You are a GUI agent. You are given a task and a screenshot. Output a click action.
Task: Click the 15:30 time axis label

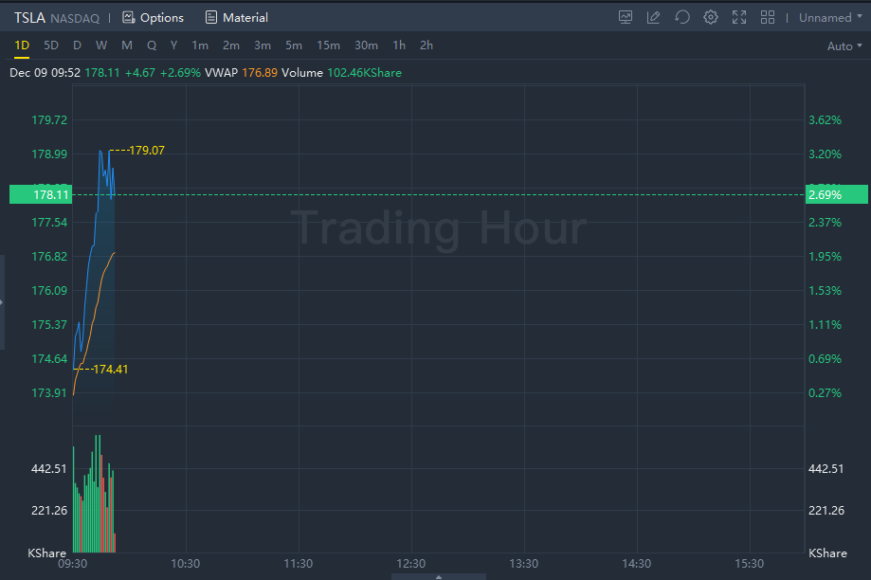click(750, 563)
